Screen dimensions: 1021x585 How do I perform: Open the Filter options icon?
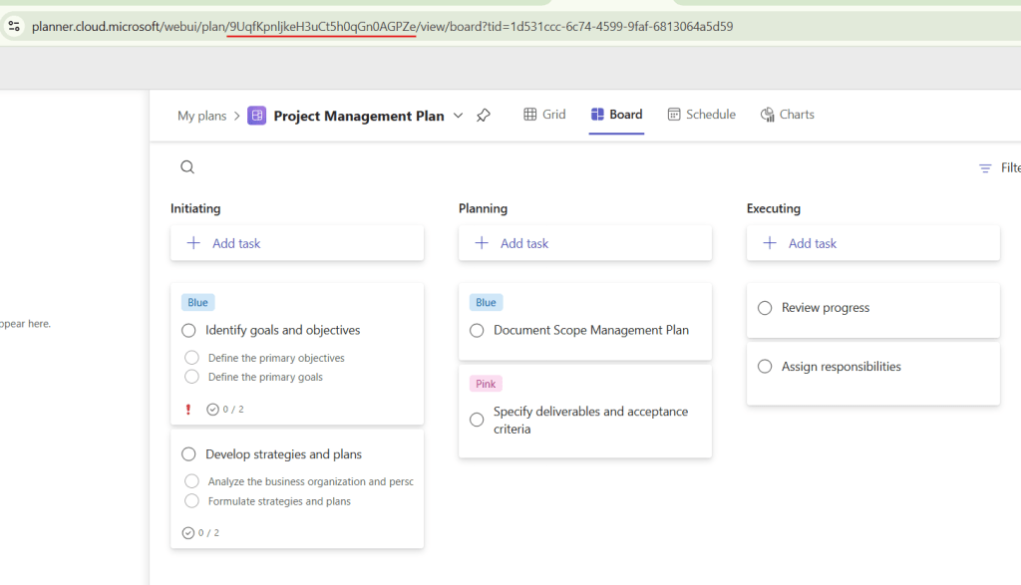[x=986, y=167]
